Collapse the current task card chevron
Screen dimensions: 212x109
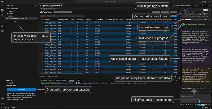coord(182,10)
